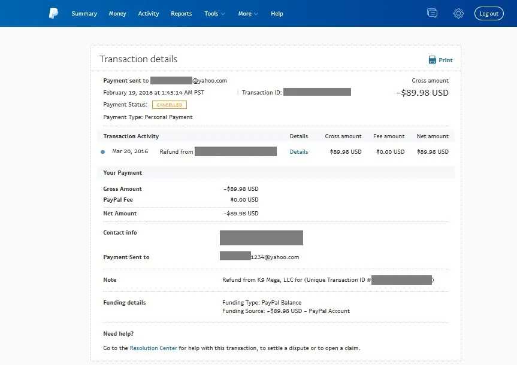The height and width of the screenshot is (365, 517).
Task: Open the Help page
Action: [277, 14]
